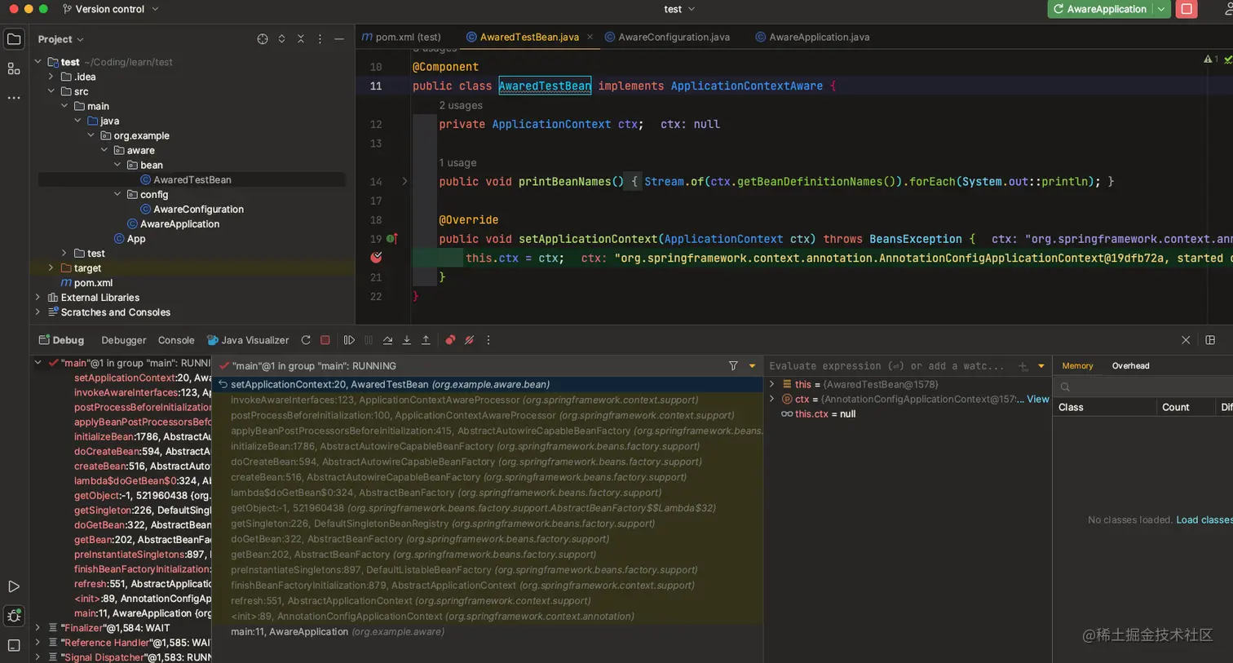Expand the External Libraries tree node
The height and width of the screenshot is (663, 1233).
[38, 298]
